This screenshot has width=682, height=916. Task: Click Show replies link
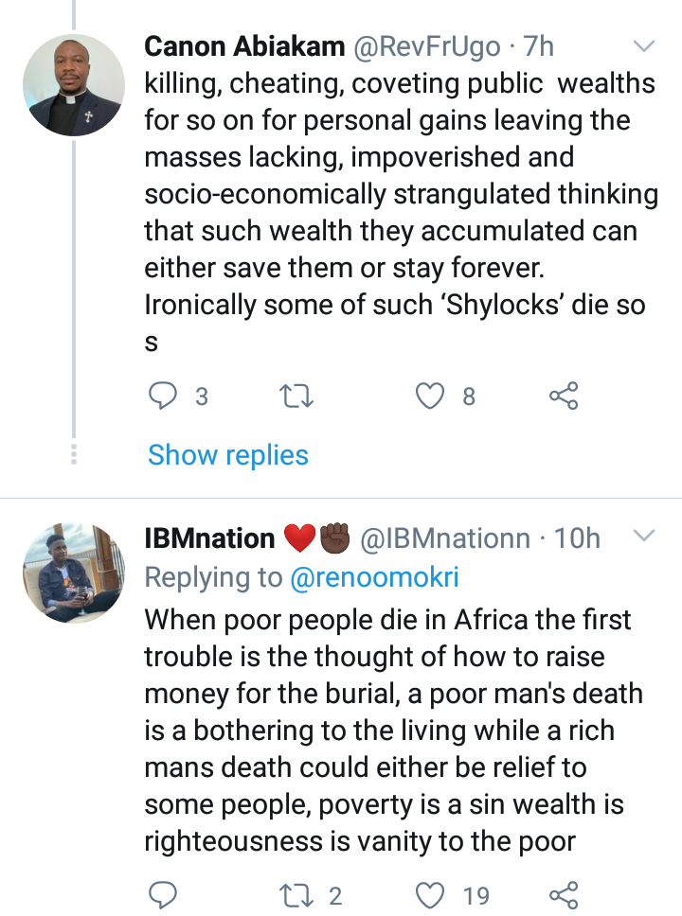(228, 454)
